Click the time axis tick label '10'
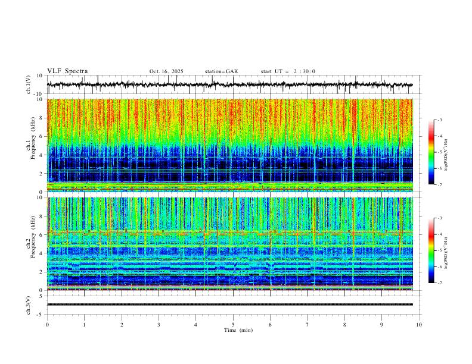Screen dimensions: 472x364 click(419, 325)
